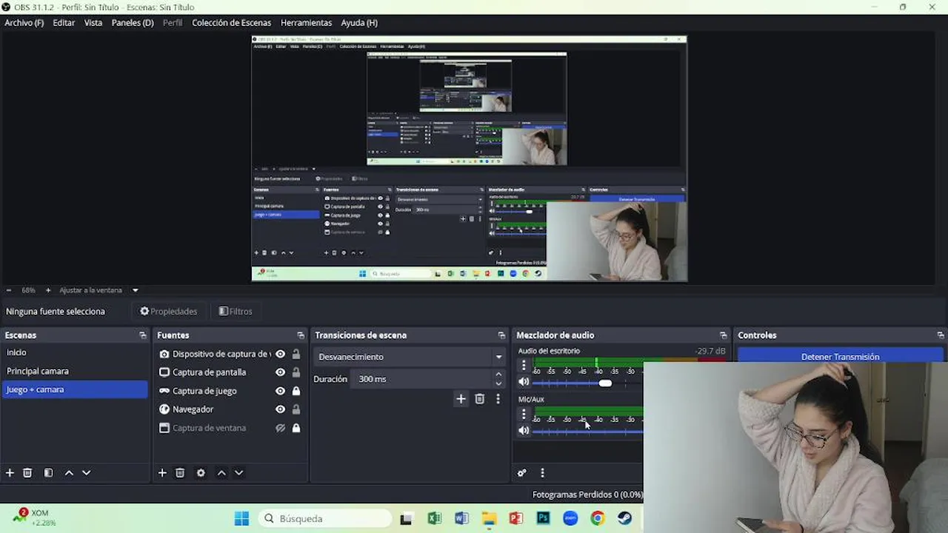The image size is (948, 533).
Task: Remove the transition using the trash icon
Action: tap(480, 399)
